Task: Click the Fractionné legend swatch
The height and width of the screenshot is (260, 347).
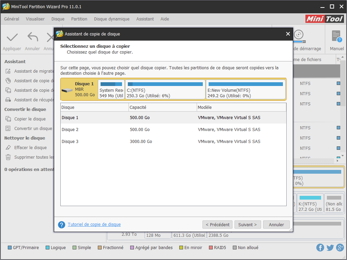Action: pos(100,248)
